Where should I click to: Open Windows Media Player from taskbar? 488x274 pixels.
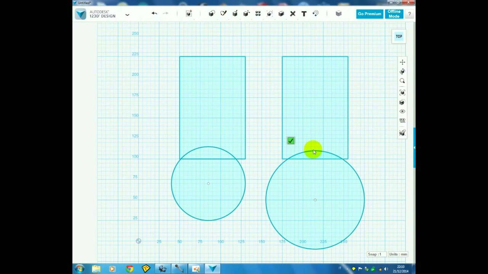pyautogui.click(x=112, y=269)
